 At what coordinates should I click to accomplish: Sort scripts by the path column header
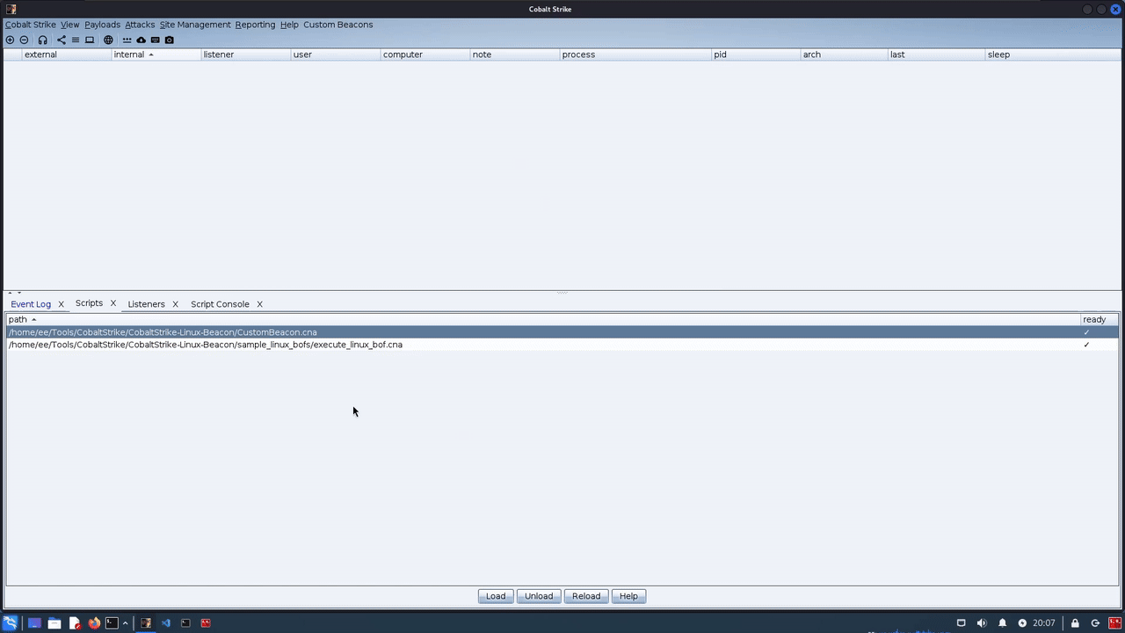pyautogui.click(x=543, y=319)
